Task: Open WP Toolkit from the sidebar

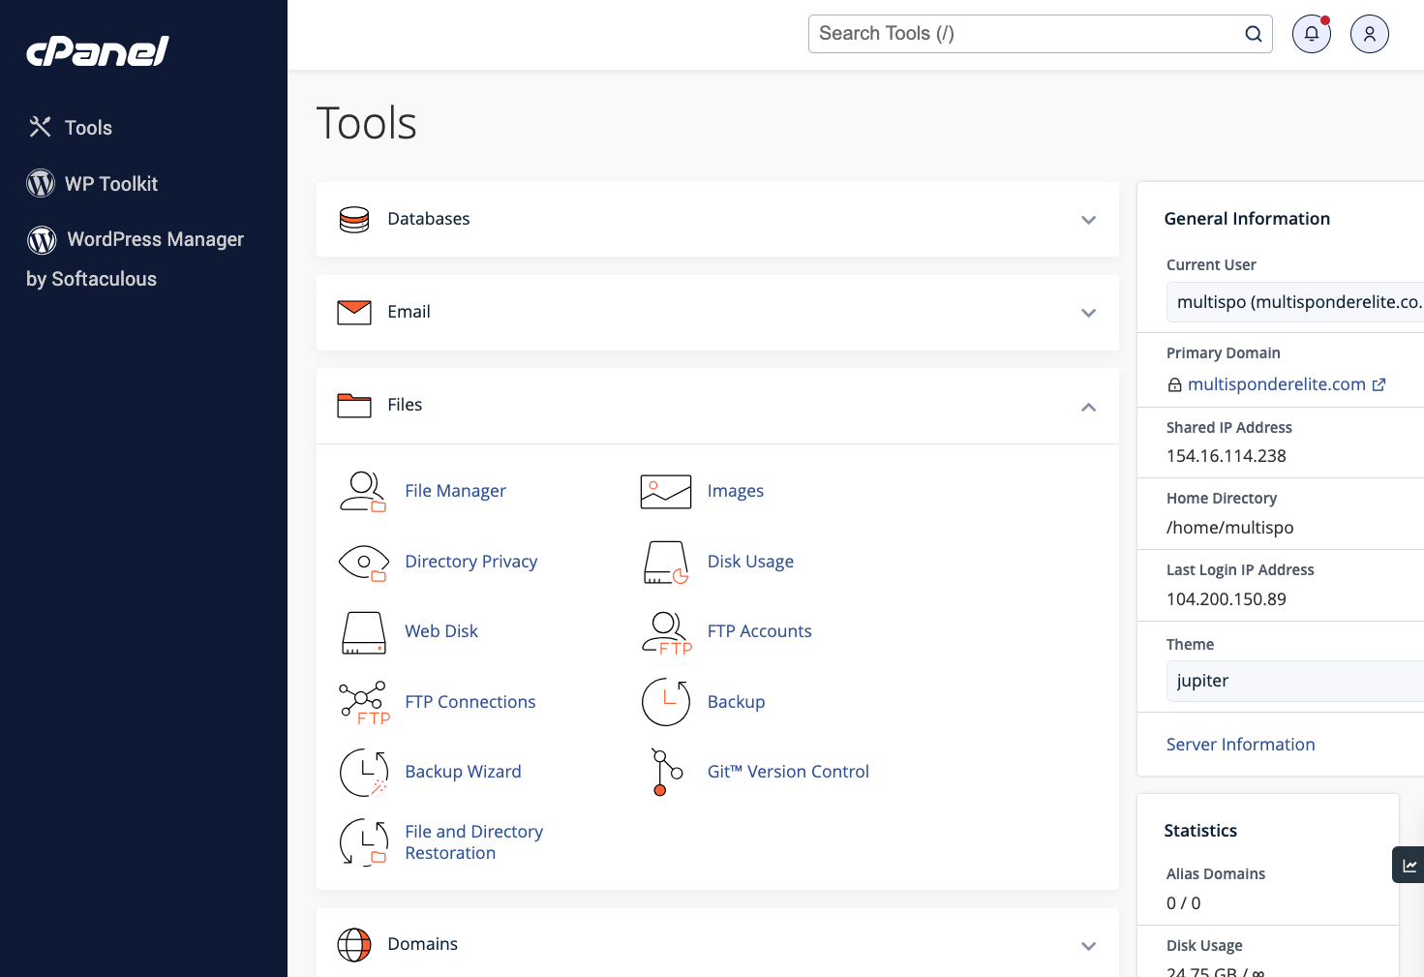Action: coord(110,184)
